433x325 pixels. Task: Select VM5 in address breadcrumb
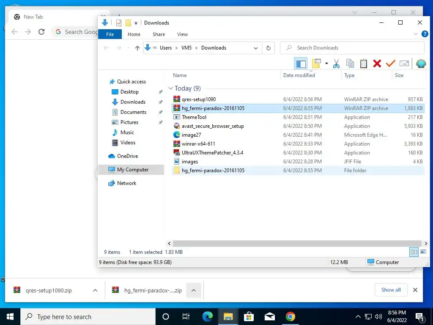pos(186,48)
